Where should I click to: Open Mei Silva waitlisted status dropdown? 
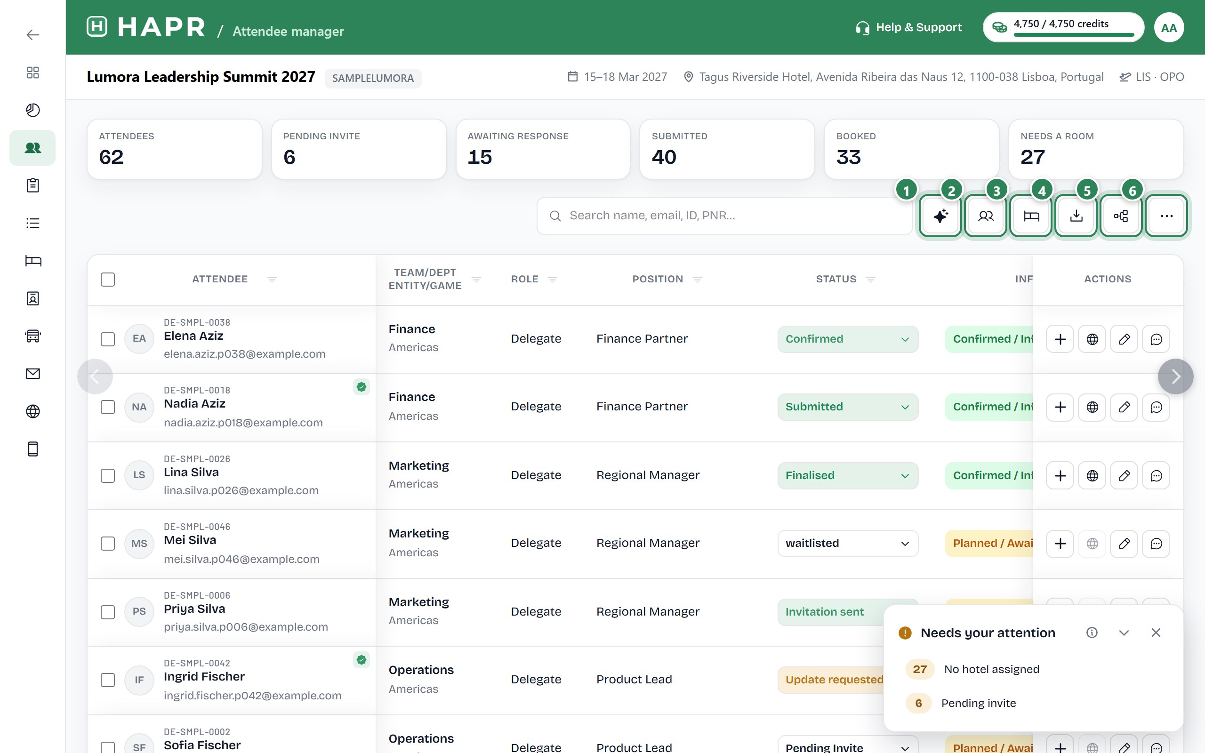847,543
